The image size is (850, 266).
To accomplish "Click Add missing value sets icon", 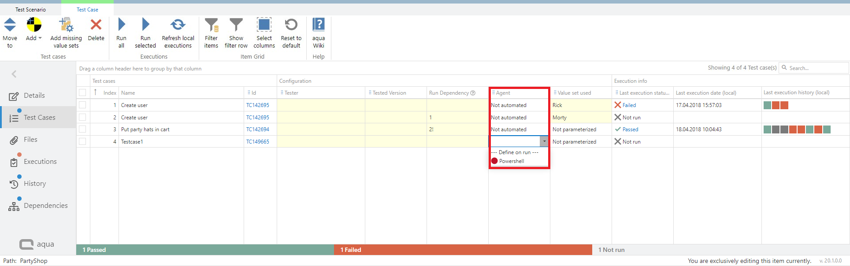I will click(x=66, y=25).
